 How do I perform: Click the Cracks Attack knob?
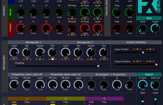[21, 28]
